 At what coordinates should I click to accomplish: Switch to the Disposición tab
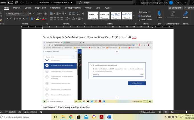[x=41, y=8]
